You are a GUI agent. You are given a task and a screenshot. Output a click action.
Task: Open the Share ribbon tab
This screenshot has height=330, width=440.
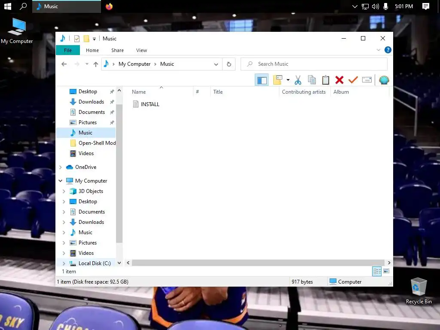(x=117, y=50)
